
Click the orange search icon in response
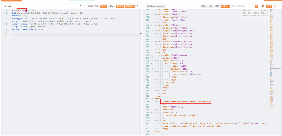click(256, 6)
